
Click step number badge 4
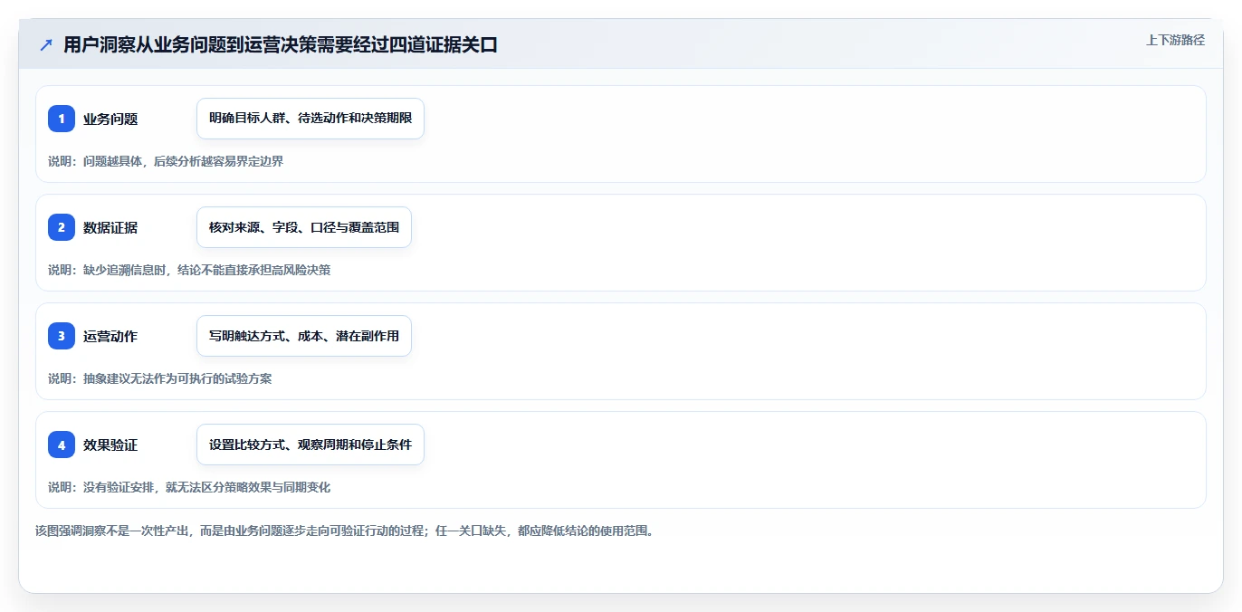click(62, 445)
